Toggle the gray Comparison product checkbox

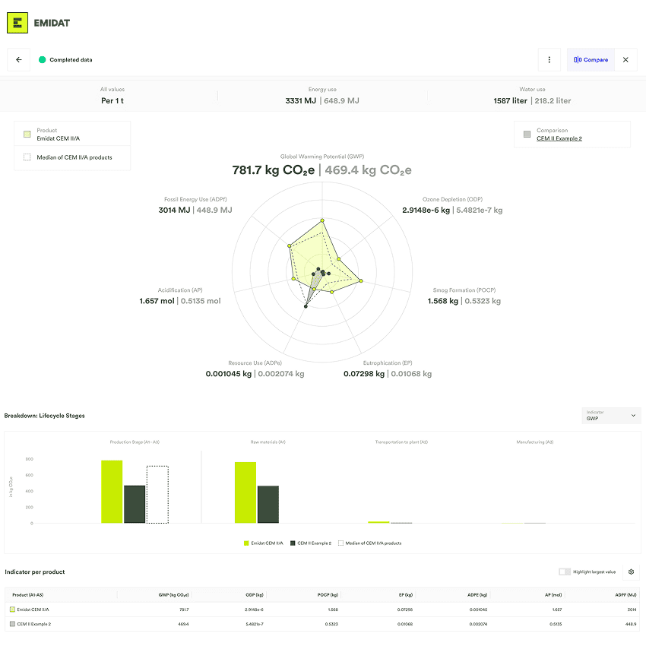pos(527,135)
